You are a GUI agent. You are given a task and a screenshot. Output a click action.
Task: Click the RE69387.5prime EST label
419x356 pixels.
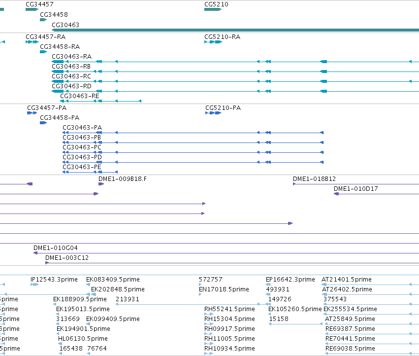[351, 329]
